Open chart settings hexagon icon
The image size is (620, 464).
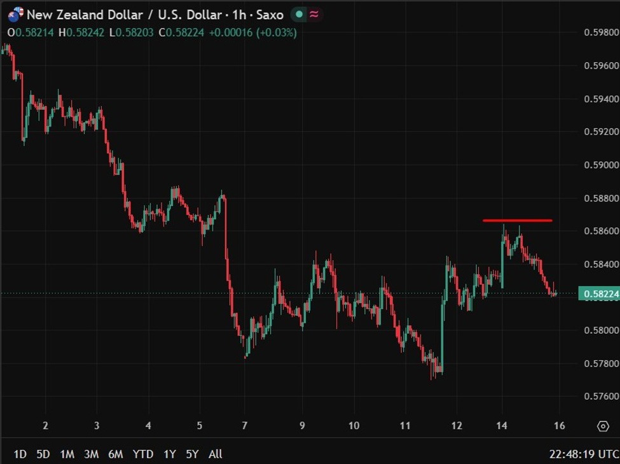point(603,426)
